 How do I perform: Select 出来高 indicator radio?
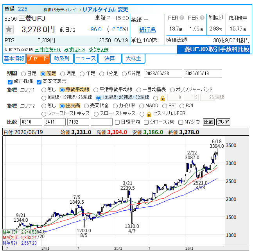point(62,106)
